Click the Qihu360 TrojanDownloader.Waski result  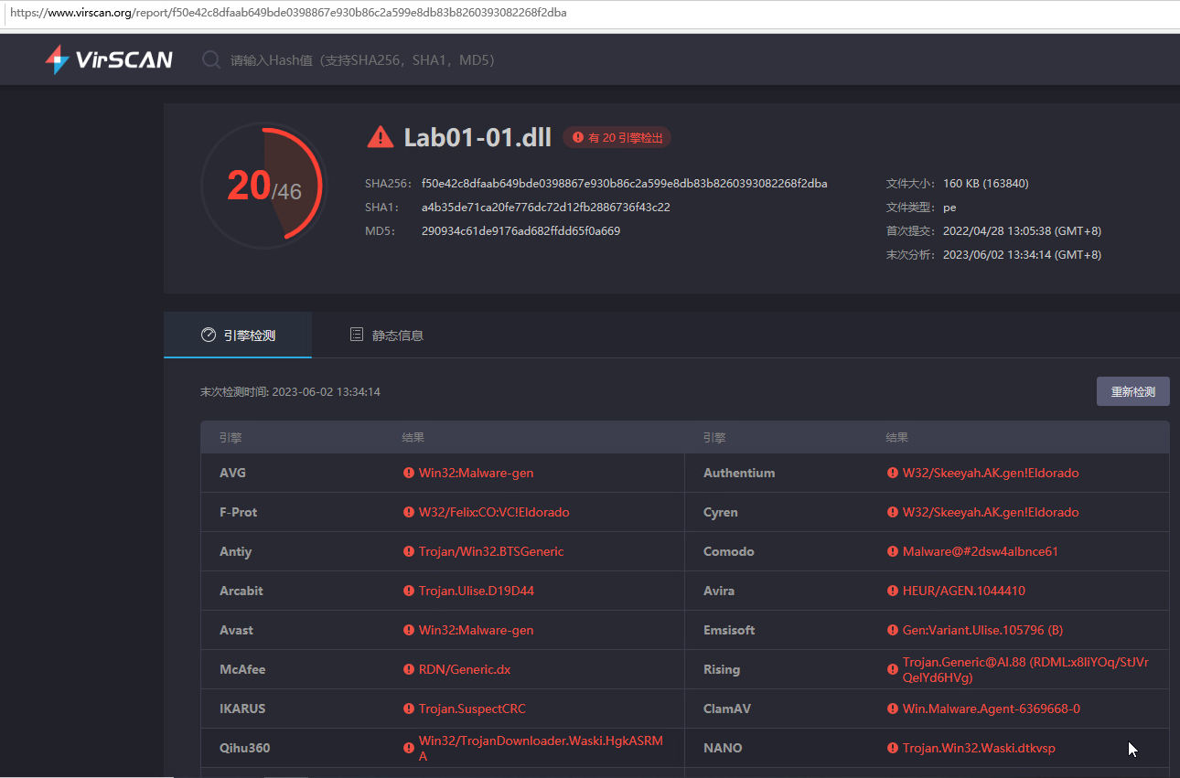pos(540,749)
